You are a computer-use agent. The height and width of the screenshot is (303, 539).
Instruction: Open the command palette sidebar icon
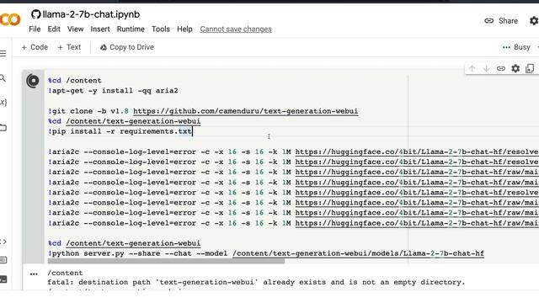[3, 260]
